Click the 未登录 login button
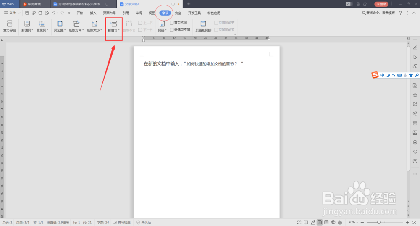This screenshot has width=420, height=226. [x=381, y=4]
